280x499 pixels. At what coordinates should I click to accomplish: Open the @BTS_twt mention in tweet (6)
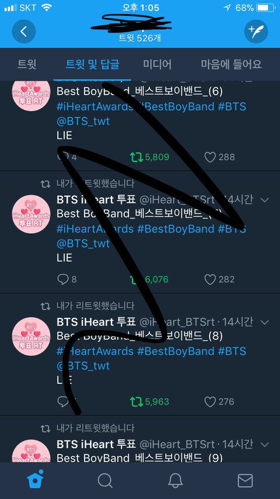point(83,122)
